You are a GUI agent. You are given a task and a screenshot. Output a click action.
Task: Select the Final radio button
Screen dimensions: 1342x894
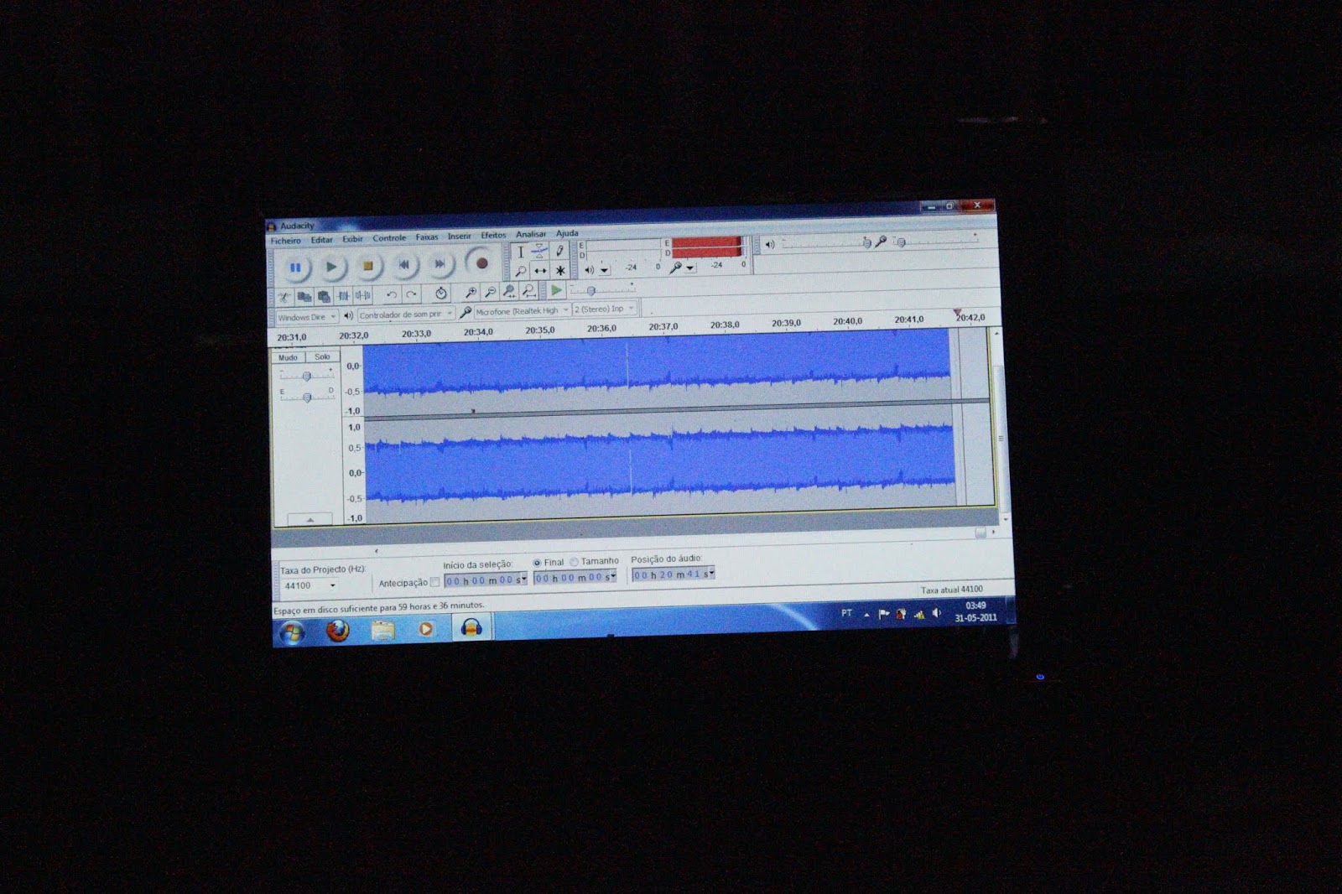click(537, 563)
